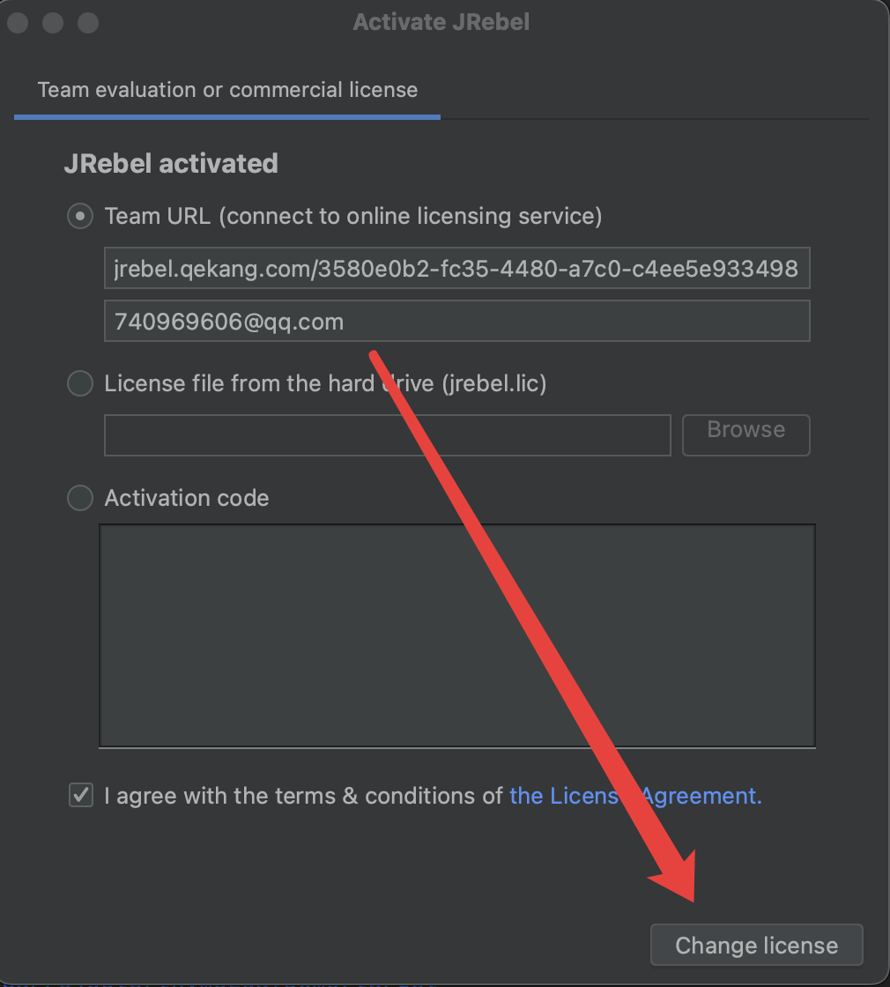Image resolution: width=890 pixels, height=987 pixels.
Task: Click the window zoom button in title bar
Action: click(87, 22)
